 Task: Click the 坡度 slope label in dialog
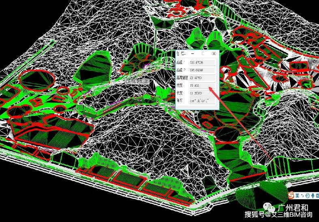(x=180, y=85)
